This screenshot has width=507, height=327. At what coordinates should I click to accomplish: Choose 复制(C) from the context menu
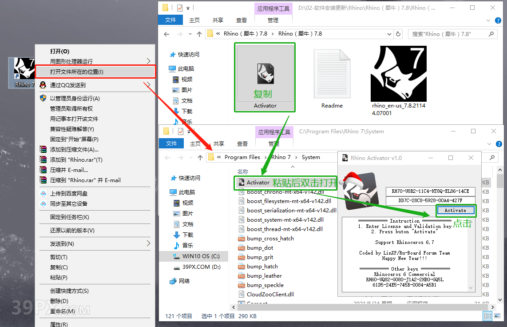pos(95,267)
